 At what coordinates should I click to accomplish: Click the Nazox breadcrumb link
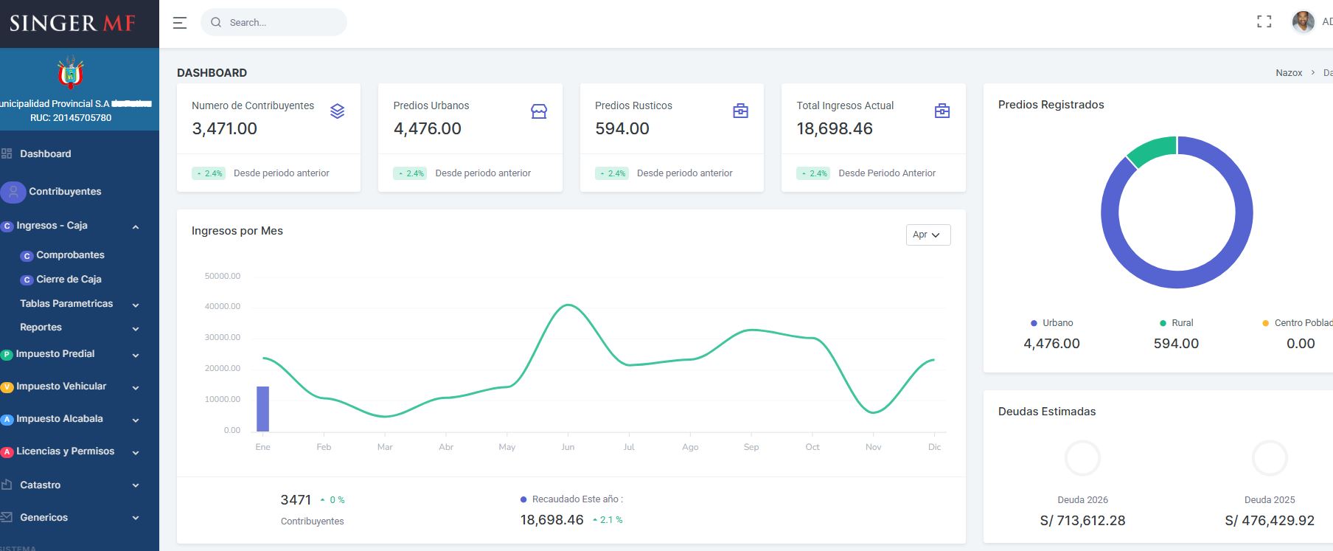coord(1288,73)
